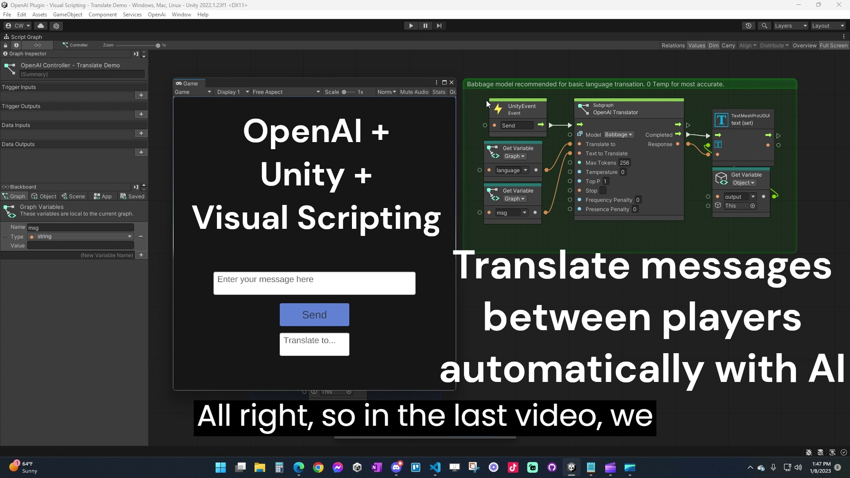This screenshot has width=850, height=478.
Task: Switch to the Blackboard Saved tab
Action: click(x=132, y=197)
